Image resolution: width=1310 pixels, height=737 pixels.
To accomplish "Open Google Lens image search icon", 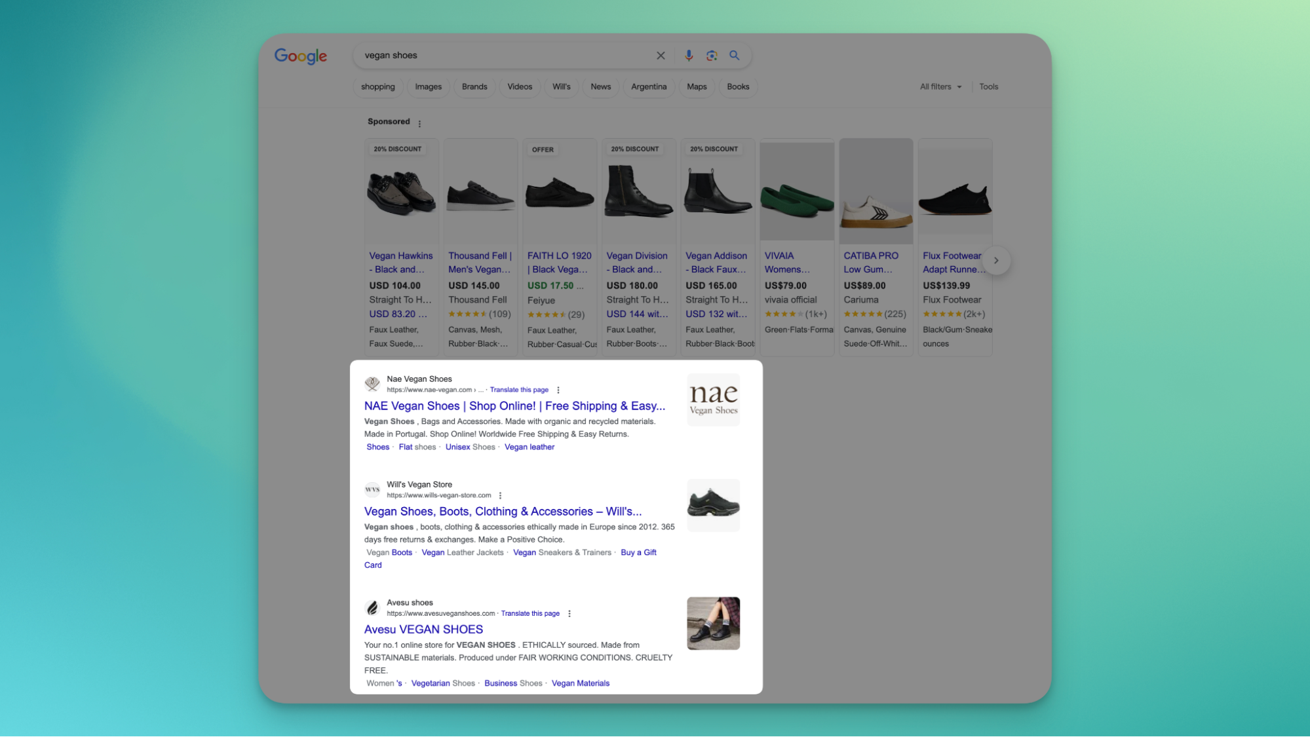I will coord(712,56).
